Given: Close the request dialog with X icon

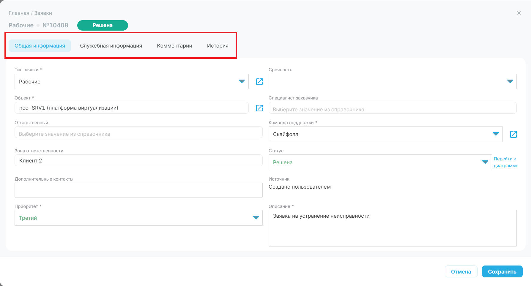Looking at the screenshot, I should (519, 13).
